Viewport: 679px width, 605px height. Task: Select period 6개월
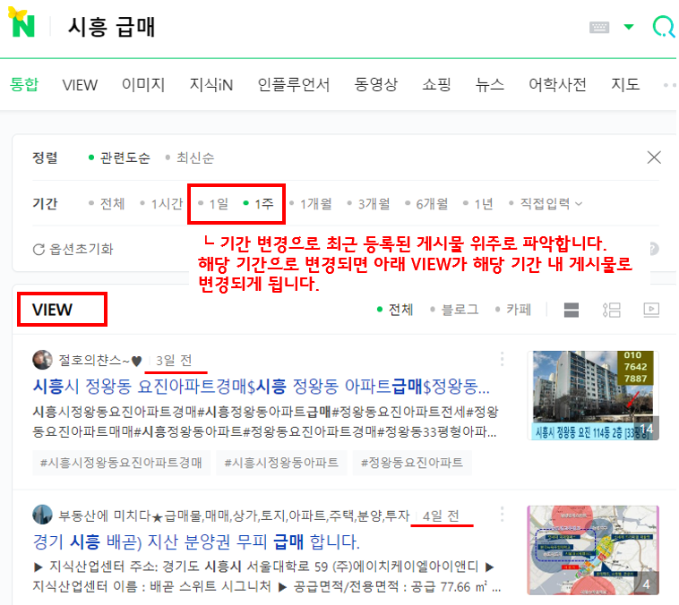(x=426, y=203)
